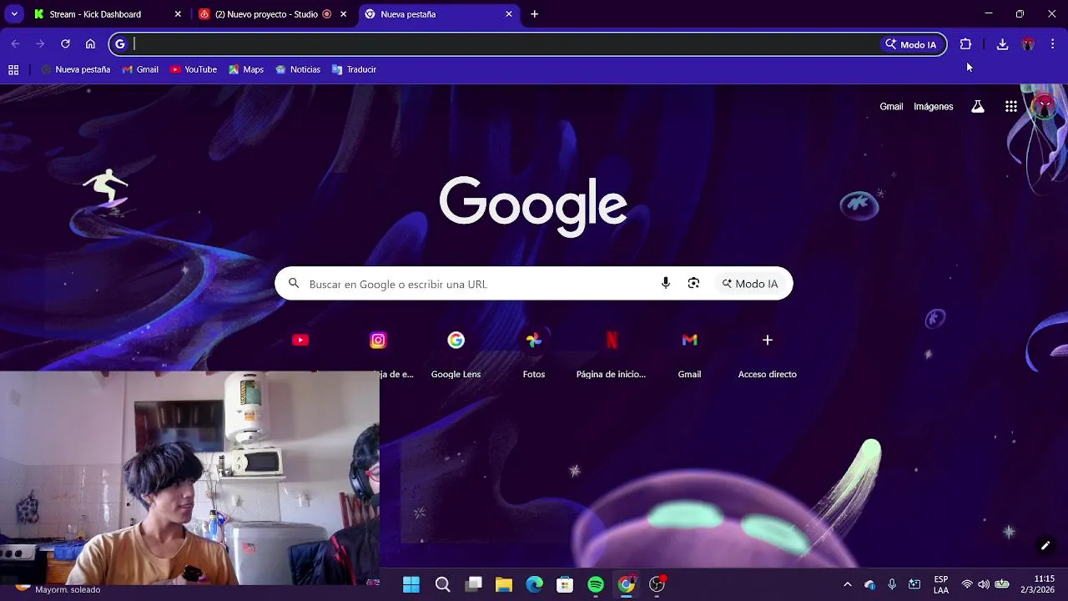Click the microphone icon in system tray
This screenshot has height=601, width=1068.
892,584
